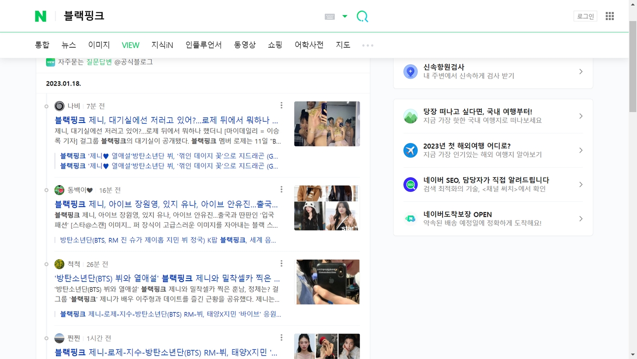Open the on-screen keyboard icon
637x359 pixels.
tap(330, 16)
